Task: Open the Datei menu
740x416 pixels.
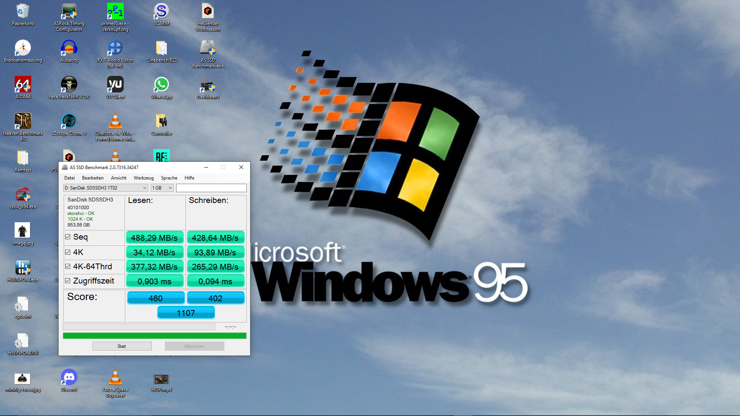Action: pyautogui.click(x=69, y=178)
